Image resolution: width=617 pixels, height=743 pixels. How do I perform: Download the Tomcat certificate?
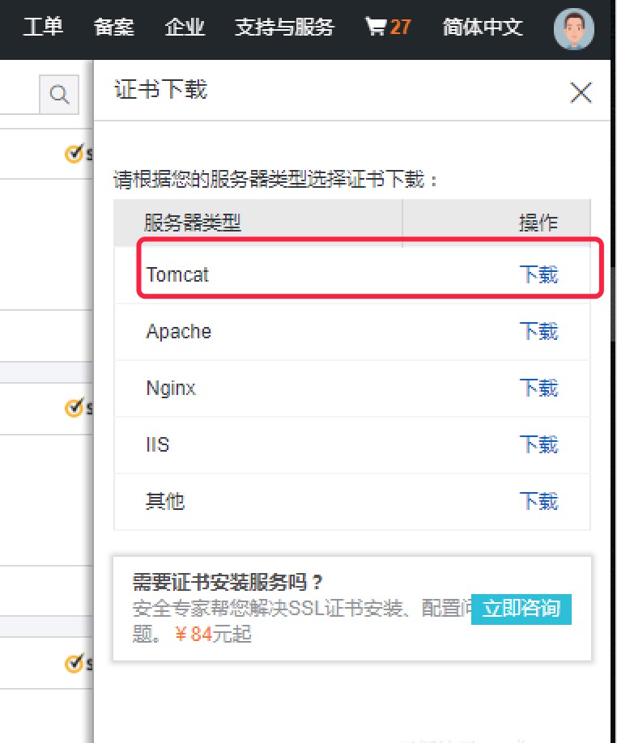pos(538,274)
